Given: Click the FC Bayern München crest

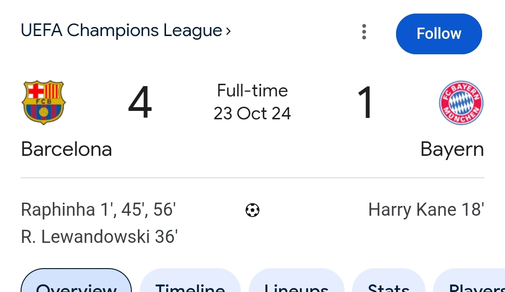Looking at the screenshot, I should [461, 102].
